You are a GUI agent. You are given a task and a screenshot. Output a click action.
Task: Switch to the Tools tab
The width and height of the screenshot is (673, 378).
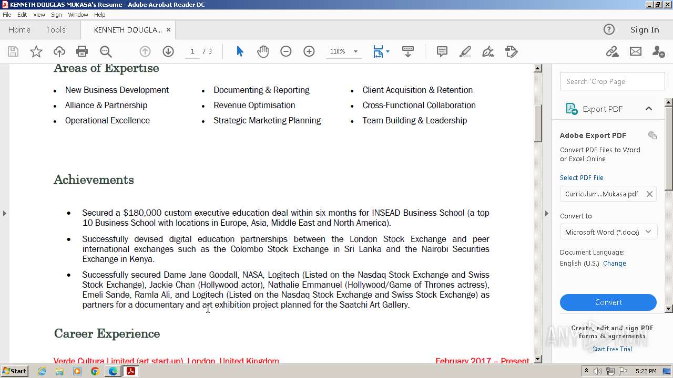pyautogui.click(x=56, y=30)
